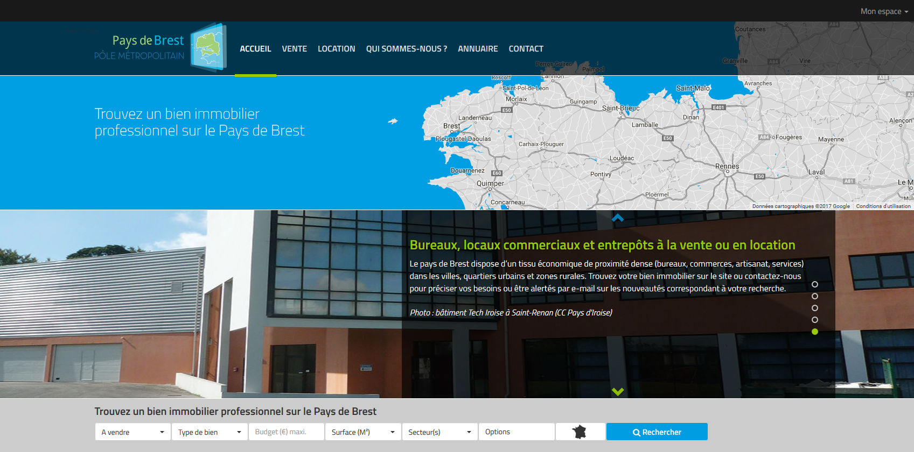Click the France map icon button
This screenshot has width=914, height=452.
(x=580, y=432)
